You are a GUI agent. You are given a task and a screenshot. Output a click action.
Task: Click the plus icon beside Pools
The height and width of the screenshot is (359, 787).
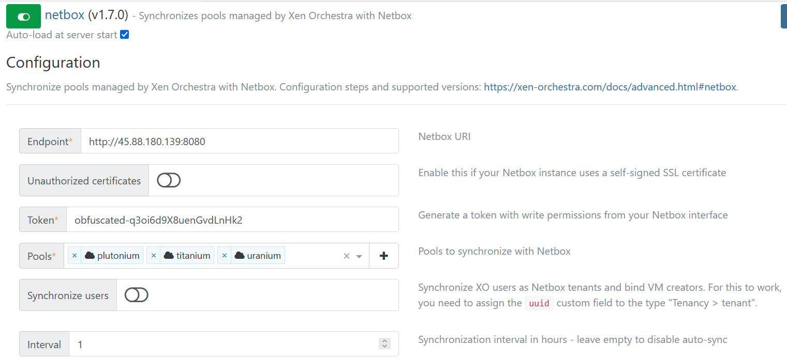[x=384, y=256]
